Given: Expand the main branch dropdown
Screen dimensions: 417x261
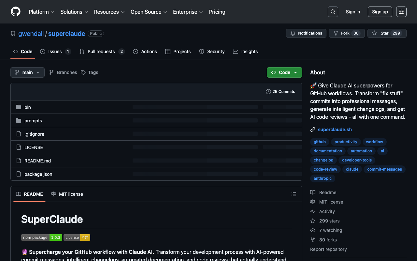Looking at the screenshot, I should tap(27, 72).
